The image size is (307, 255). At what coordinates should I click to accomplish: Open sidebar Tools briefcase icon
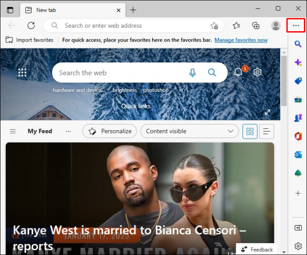[298, 99]
